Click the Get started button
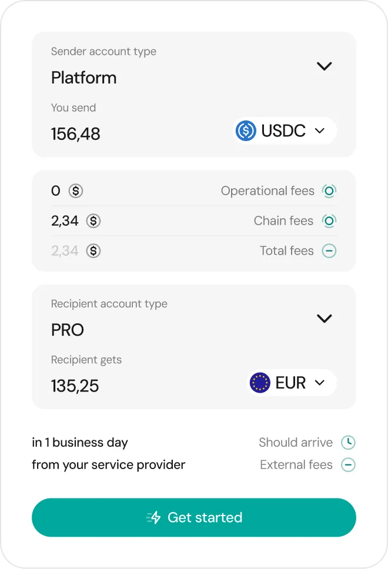Screen dimensions: 388x569 point(194,517)
